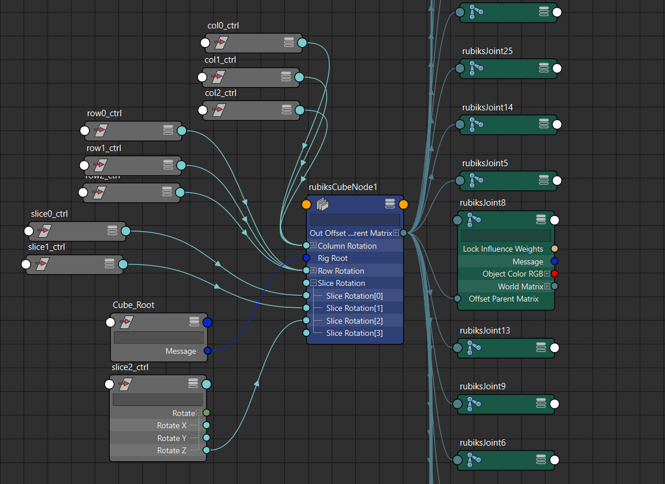Image resolution: width=665 pixels, height=484 pixels.
Task: Click the joint icon on rubiksJoint14
Action: (x=476, y=124)
